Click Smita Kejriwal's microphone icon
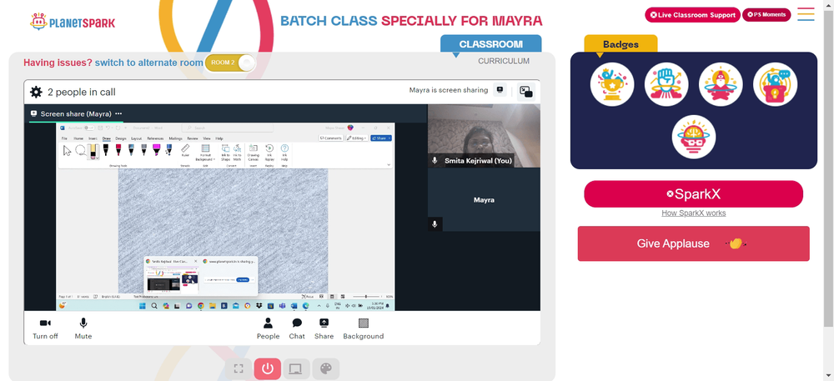 tap(435, 160)
